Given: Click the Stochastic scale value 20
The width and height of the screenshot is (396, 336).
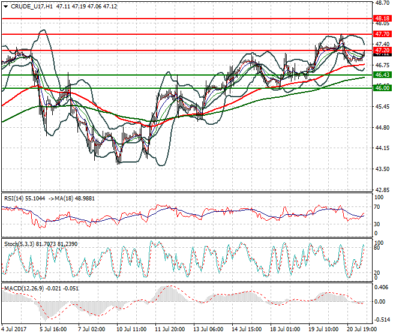Looking at the screenshot, I should tap(377, 273).
